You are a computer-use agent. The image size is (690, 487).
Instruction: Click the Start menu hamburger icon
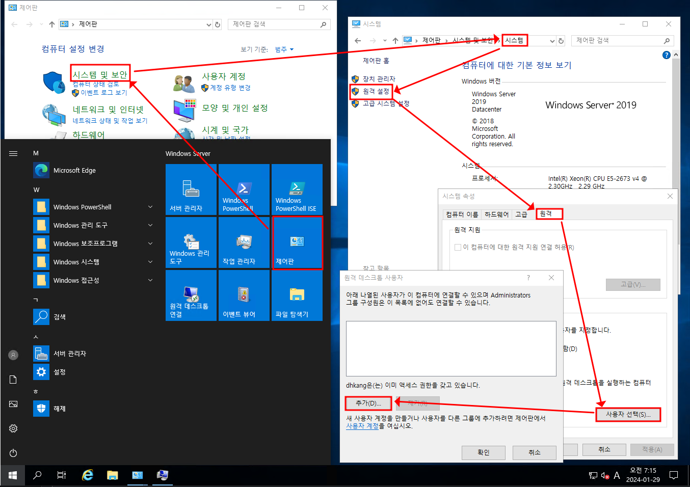(x=13, y=153)
